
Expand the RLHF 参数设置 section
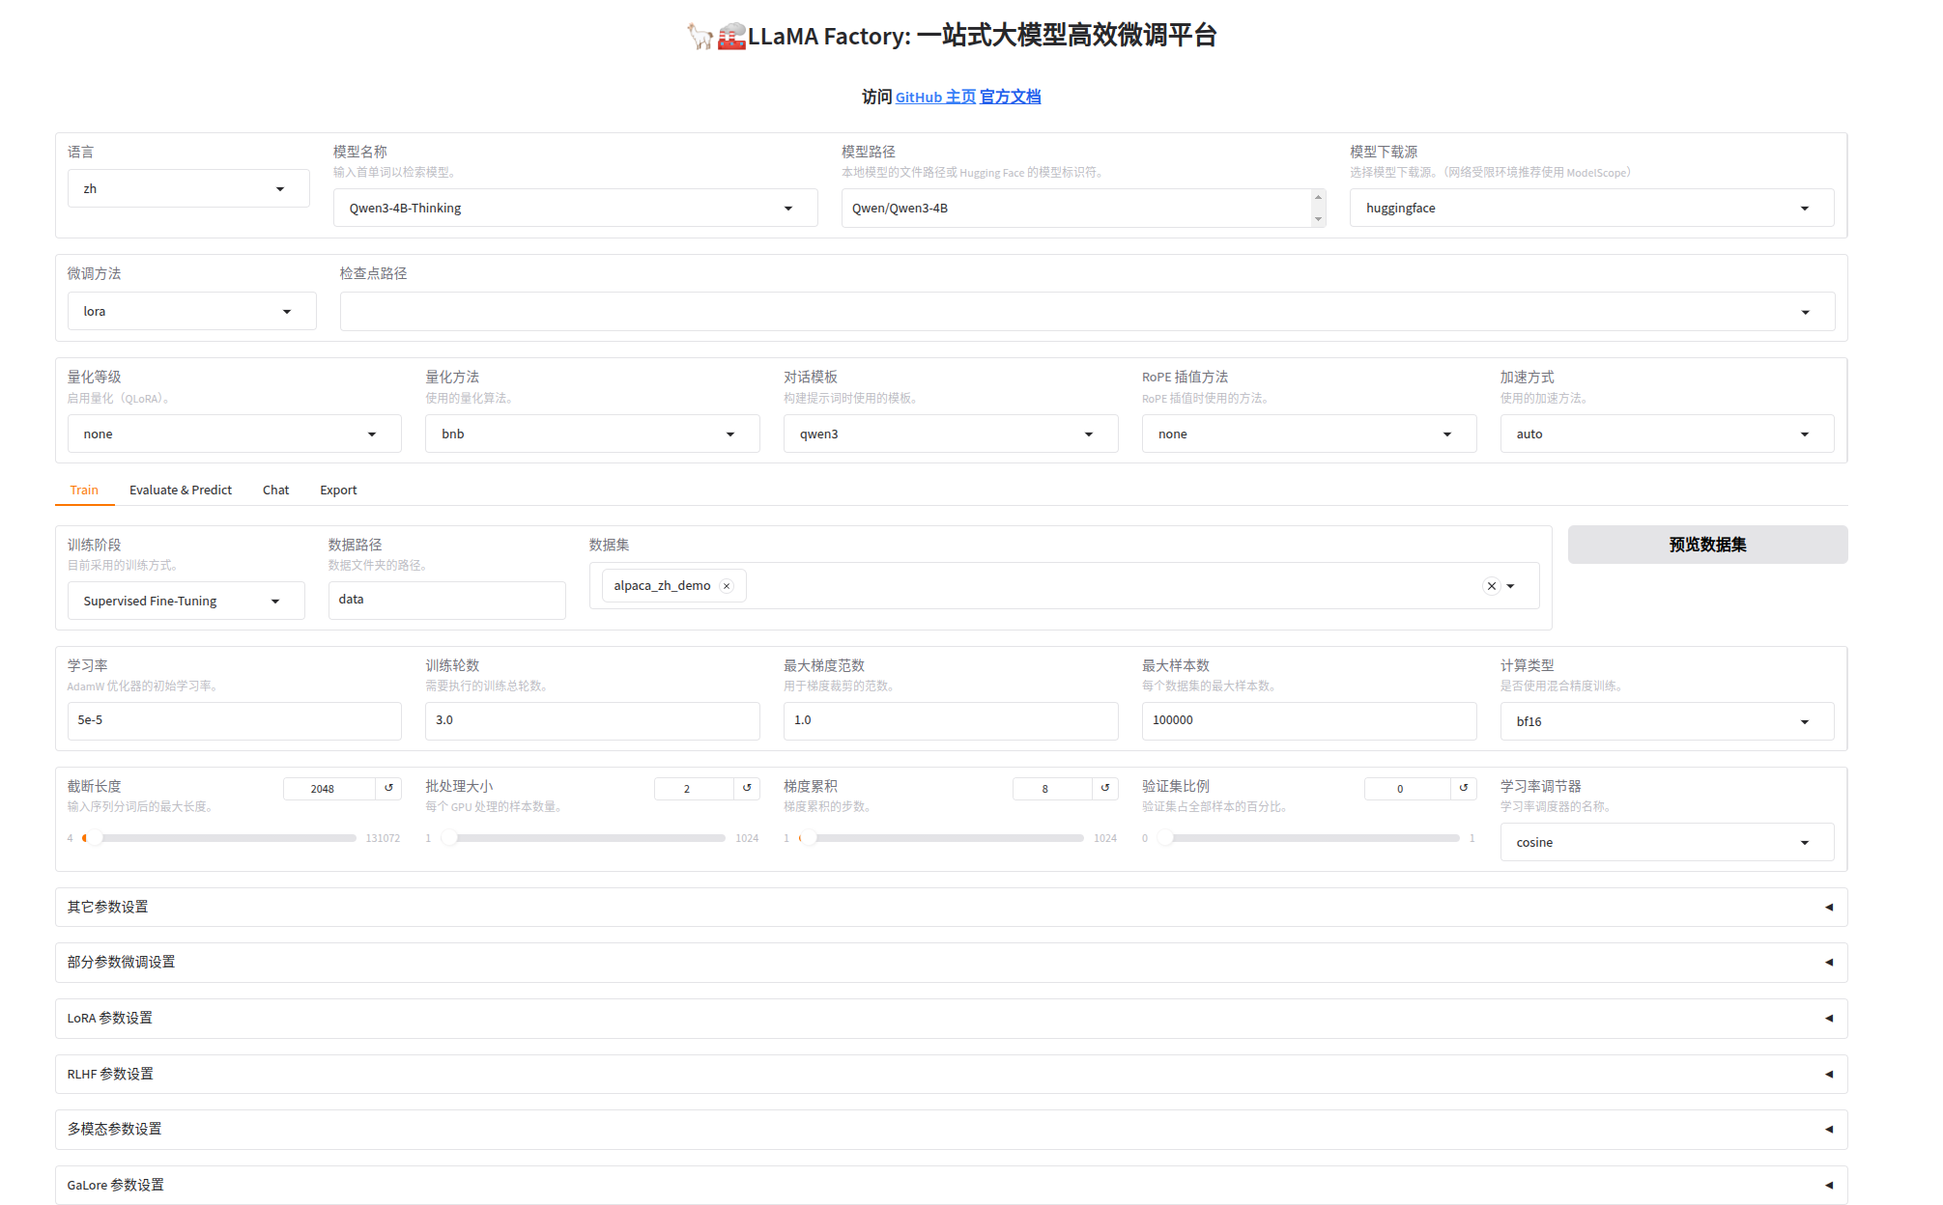pos(951,1074)
